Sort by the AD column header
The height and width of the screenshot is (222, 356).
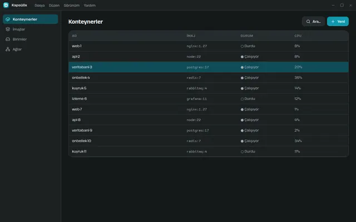pos(74,36)
